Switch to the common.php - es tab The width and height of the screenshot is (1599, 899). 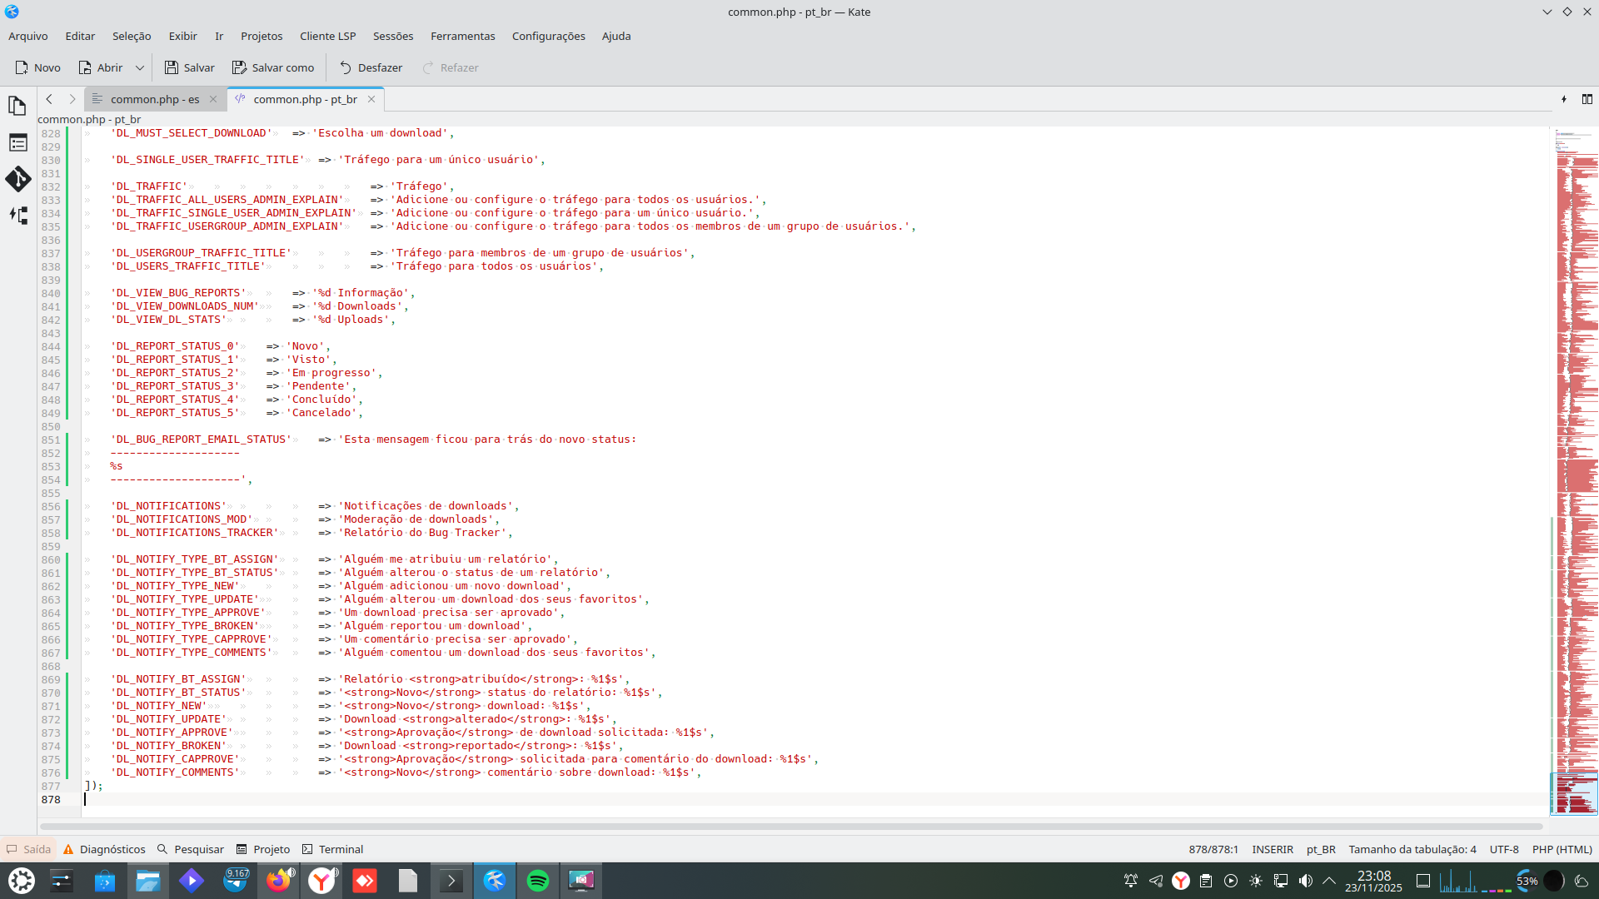click(154, 99)
